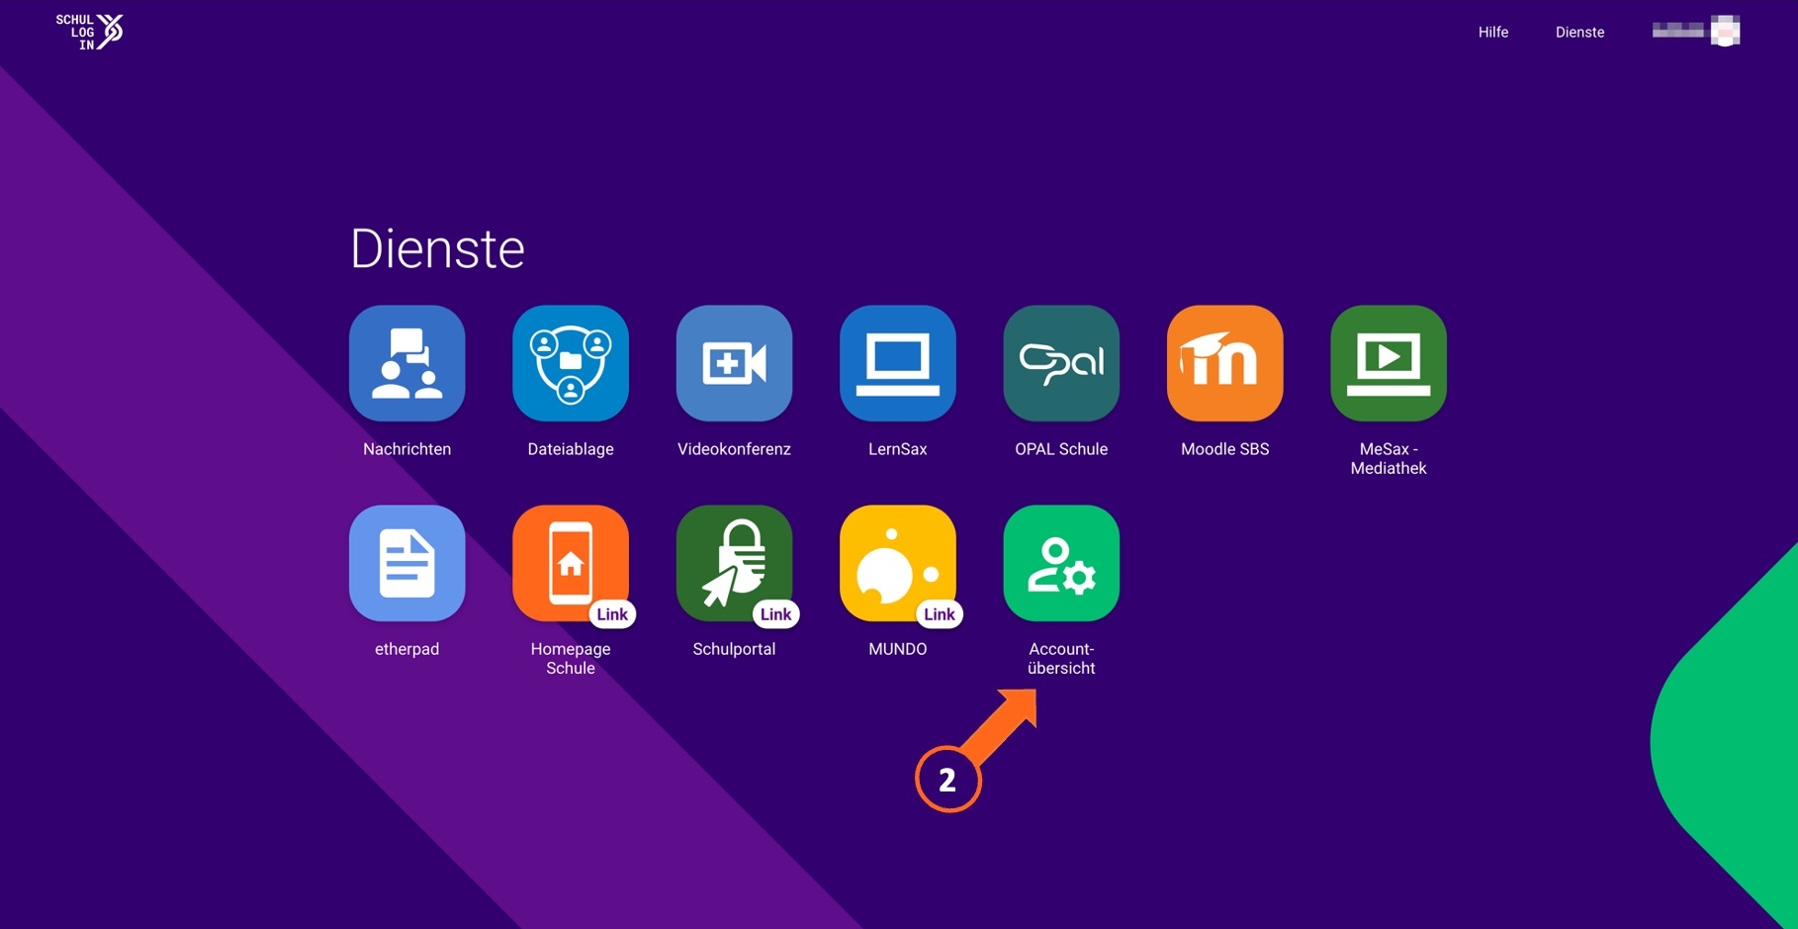Open the Schulportal padlock icon
Viewport: 1798px width, 929px height.
[734, 563]
